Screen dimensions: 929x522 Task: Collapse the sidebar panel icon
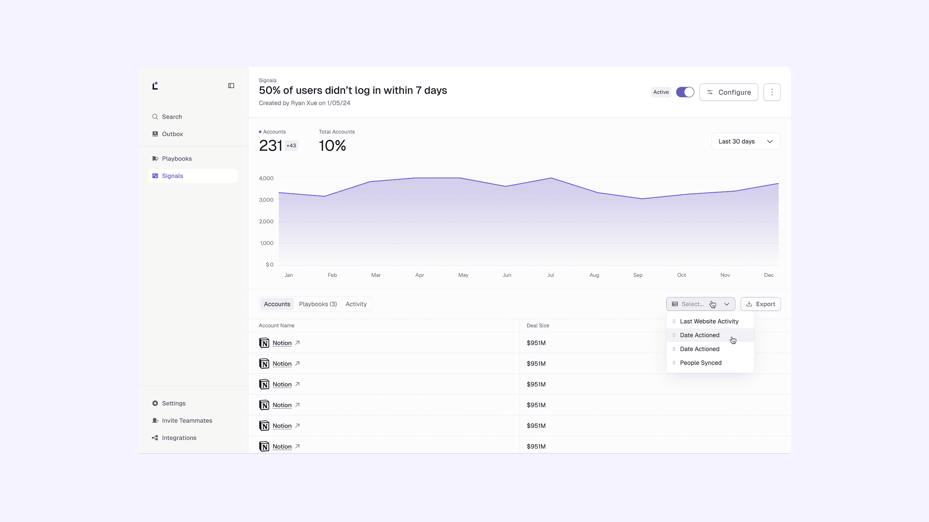pos(231,86)
